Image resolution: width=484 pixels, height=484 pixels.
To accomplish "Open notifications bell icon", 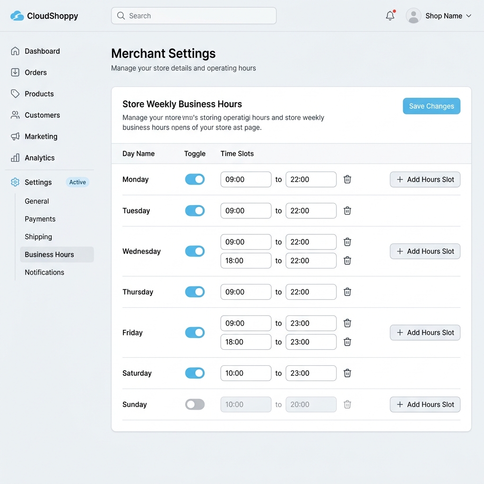I will pos(390,16).
